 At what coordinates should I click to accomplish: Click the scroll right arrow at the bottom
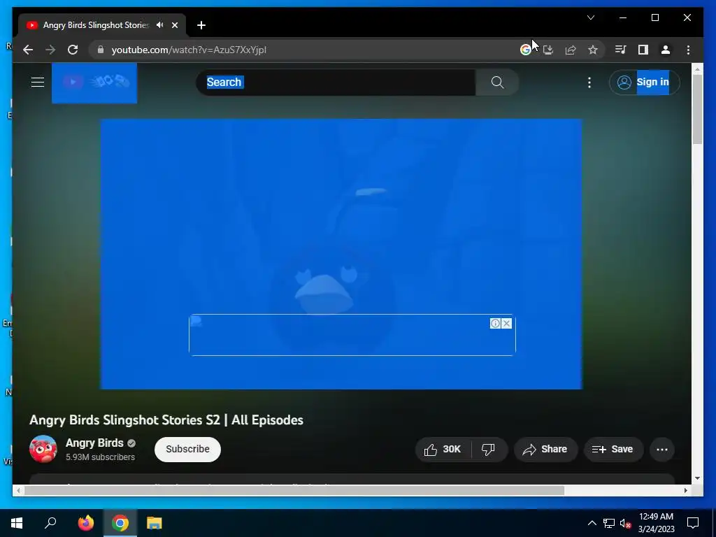pos(685,490)
